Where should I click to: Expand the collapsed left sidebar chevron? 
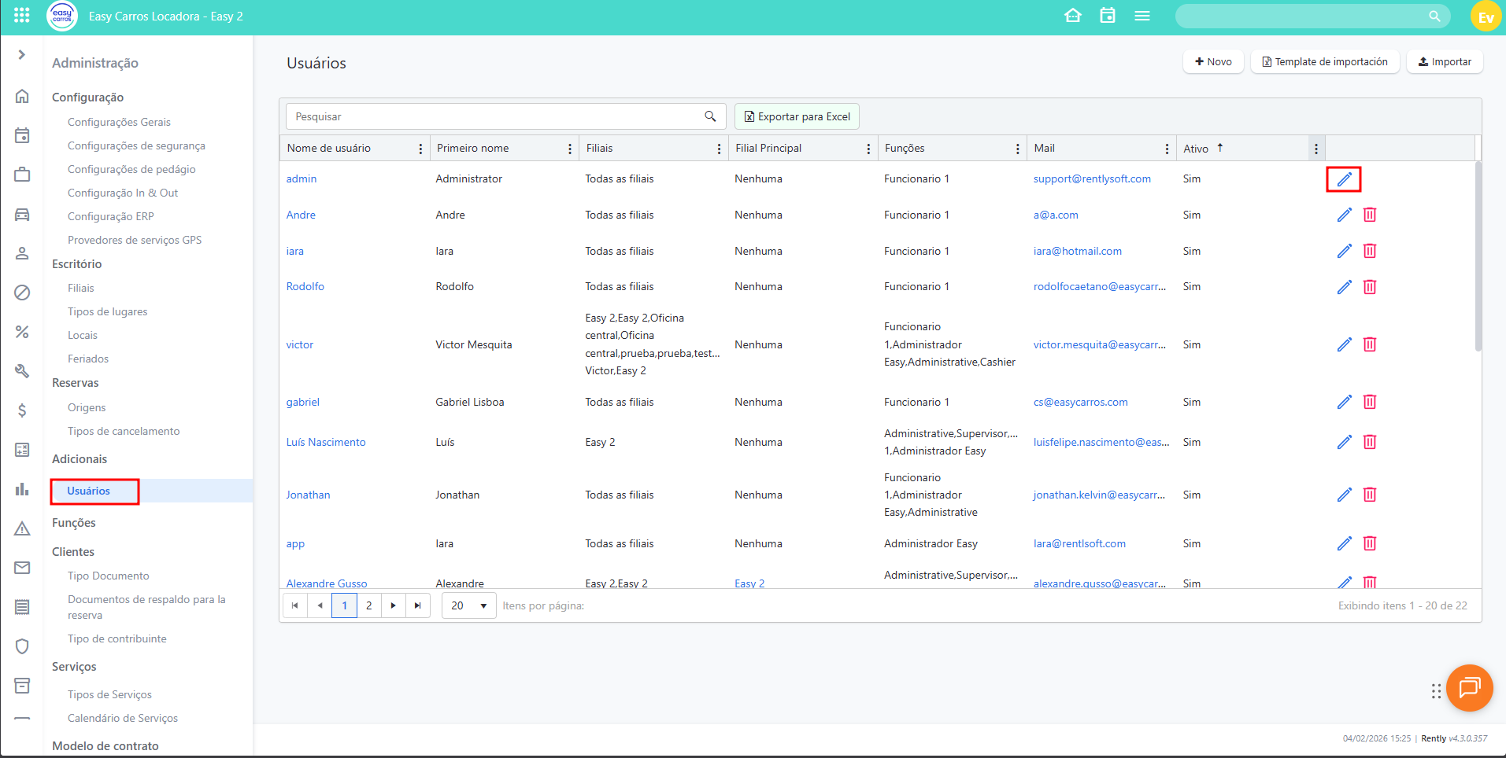coord(22,55)
